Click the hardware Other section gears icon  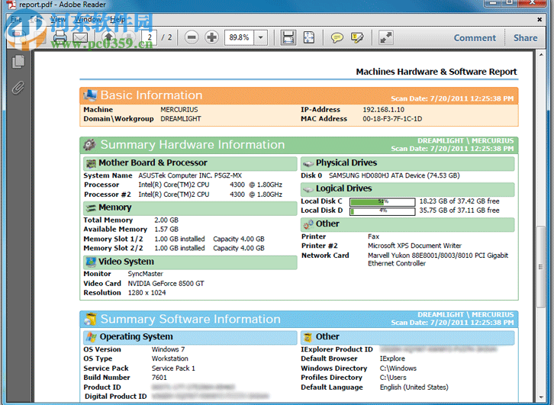click(x=308, y=224)
